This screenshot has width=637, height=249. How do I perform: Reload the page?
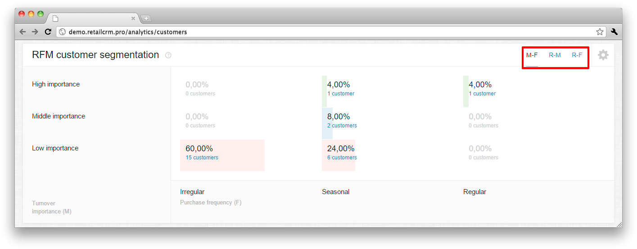pos(48,32)
